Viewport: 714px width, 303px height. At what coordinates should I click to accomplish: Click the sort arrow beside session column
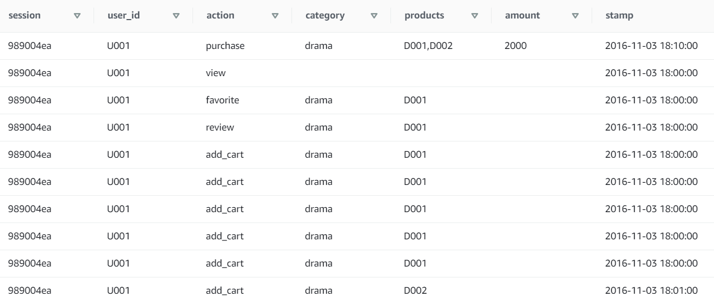(x=77, y=16)
